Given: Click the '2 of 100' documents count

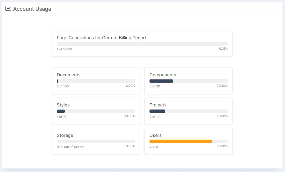Looking at the screenshot, I should 63,86.
